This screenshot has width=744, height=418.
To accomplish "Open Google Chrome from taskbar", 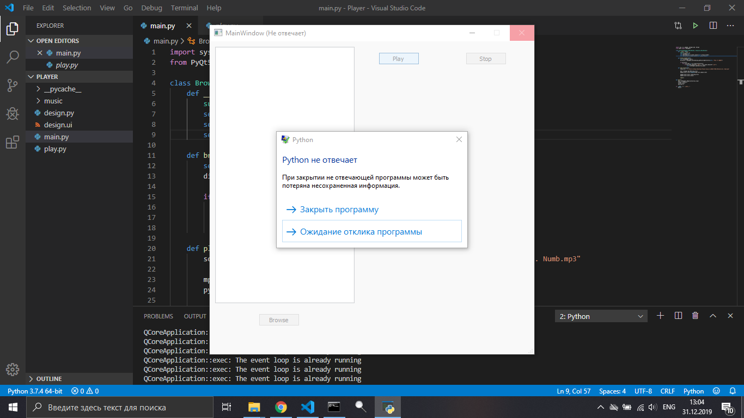I will [x=280, y=407].
